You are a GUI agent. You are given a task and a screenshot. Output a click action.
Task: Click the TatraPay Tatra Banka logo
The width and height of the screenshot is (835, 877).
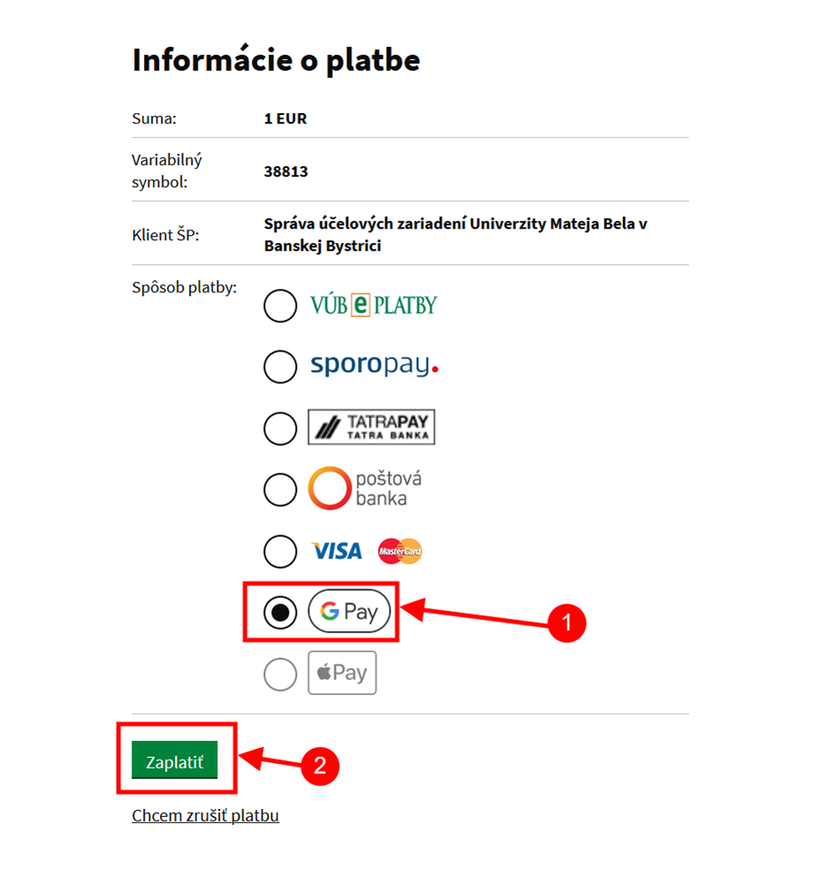coord(371,427)
